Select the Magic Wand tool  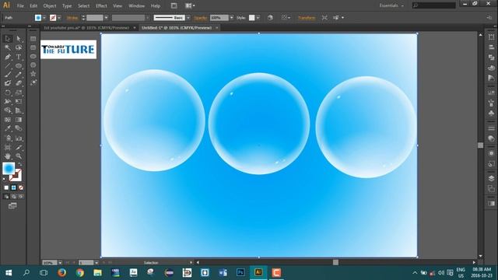pos(8,48)
